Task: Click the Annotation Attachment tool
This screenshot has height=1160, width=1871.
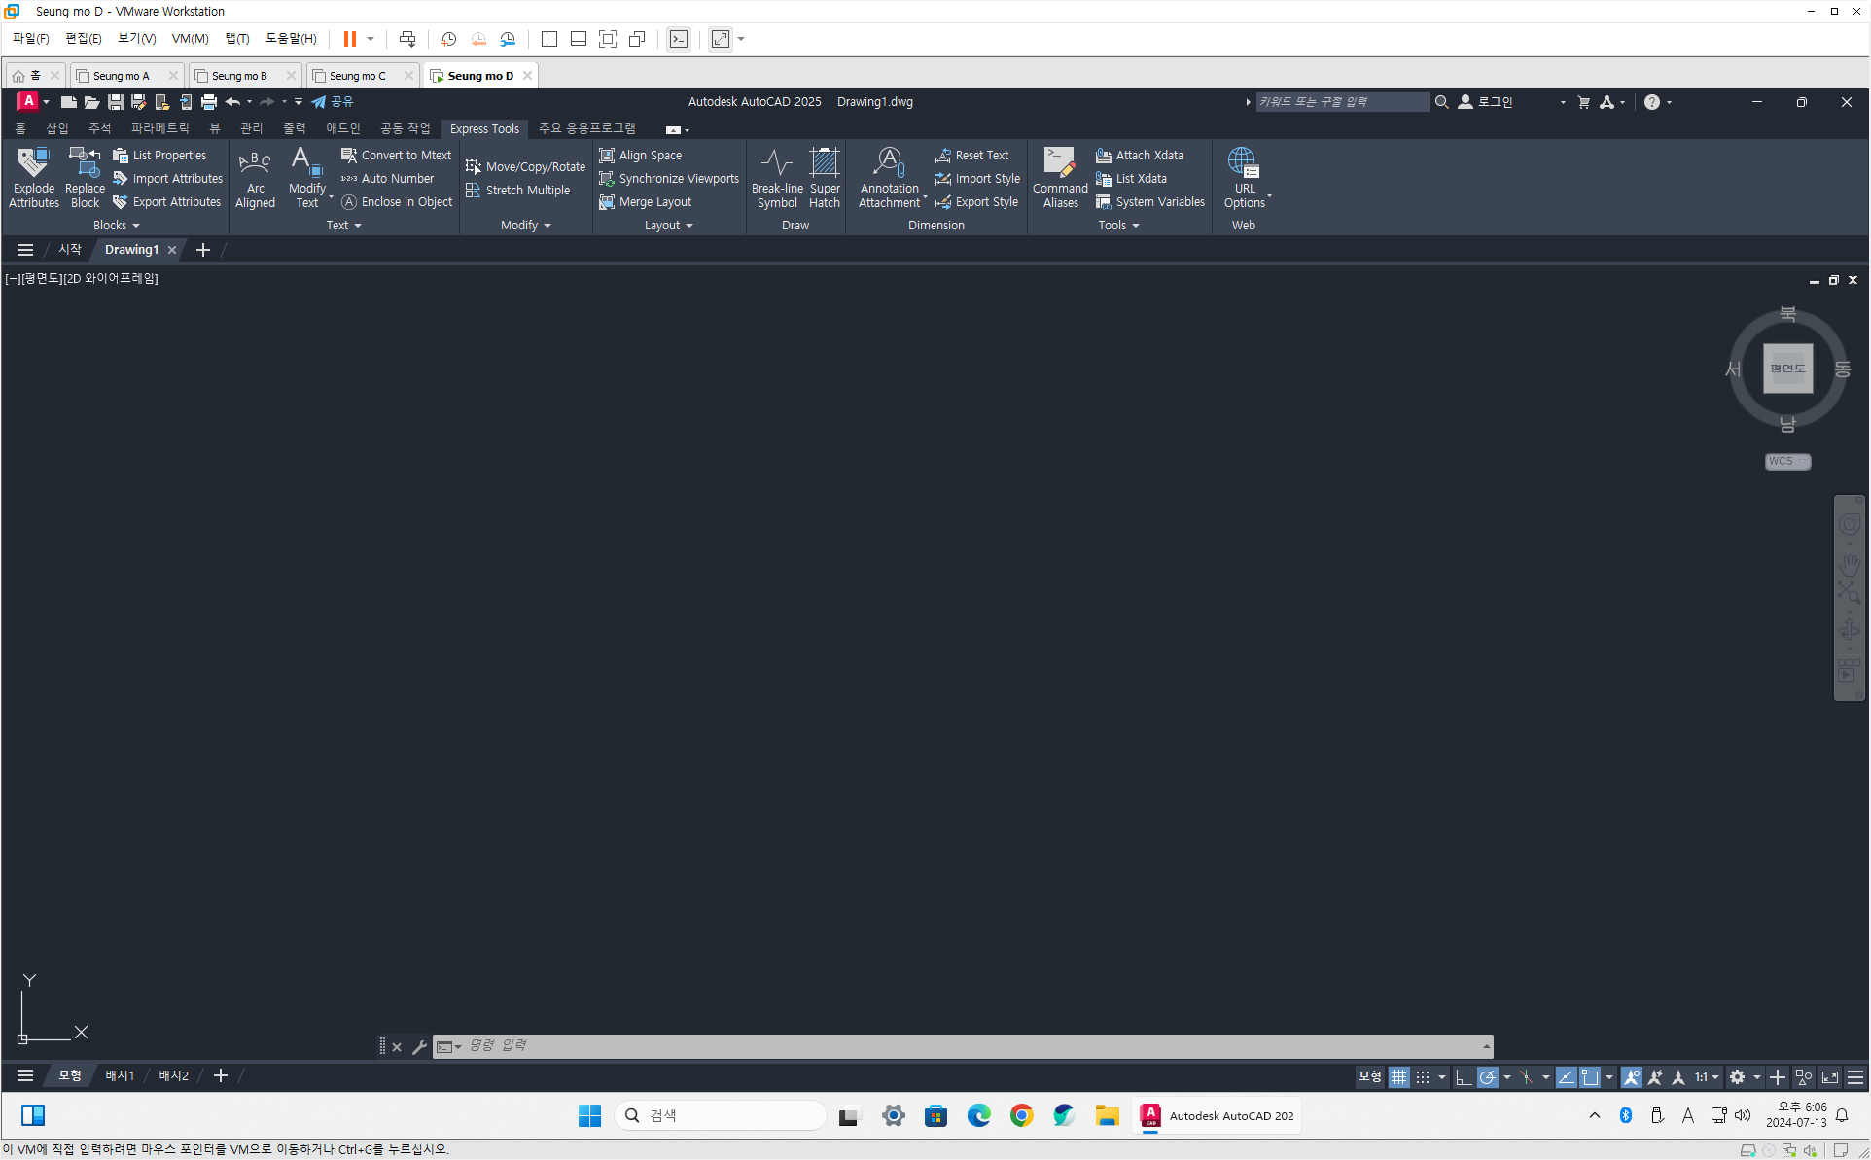Action: coord(889,177)
